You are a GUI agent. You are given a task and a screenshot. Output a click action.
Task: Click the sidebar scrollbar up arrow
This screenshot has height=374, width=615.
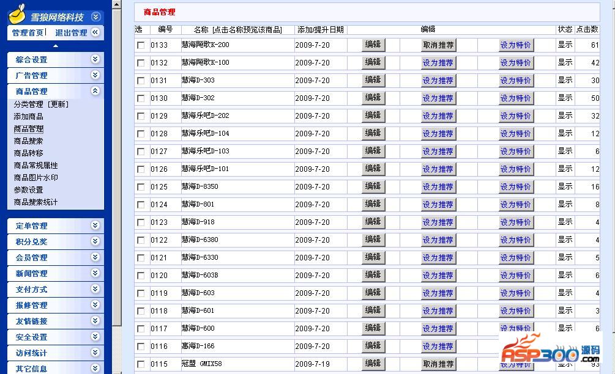pos(116,4)
